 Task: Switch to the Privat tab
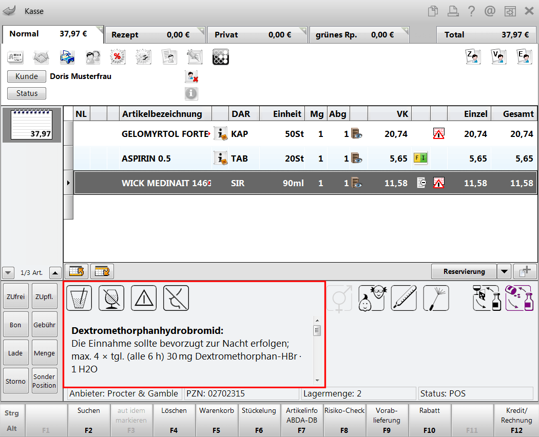(x=257, y=35)
